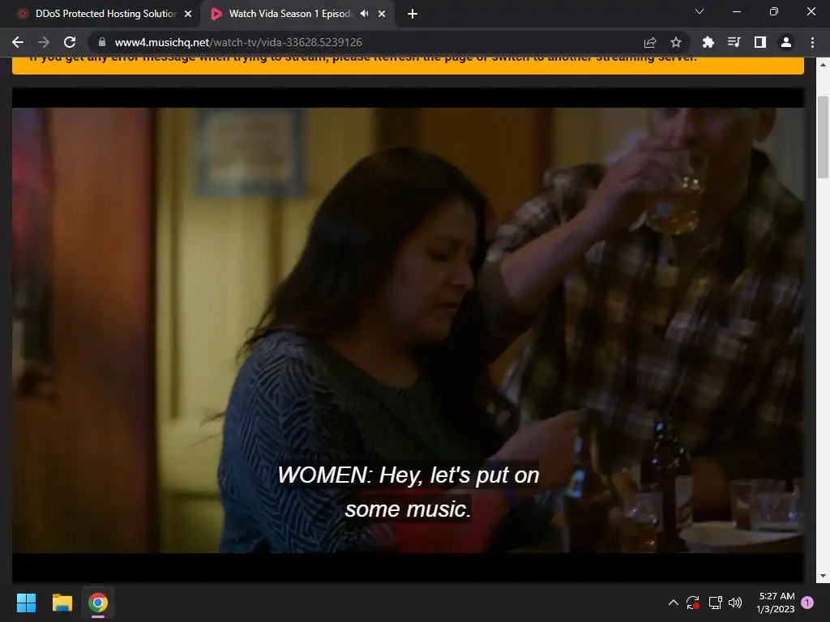Image resolution: width=830 pixels, height=622 pixels.
Task: Show hidden system tray icons
Action: [x=674, y=603]
